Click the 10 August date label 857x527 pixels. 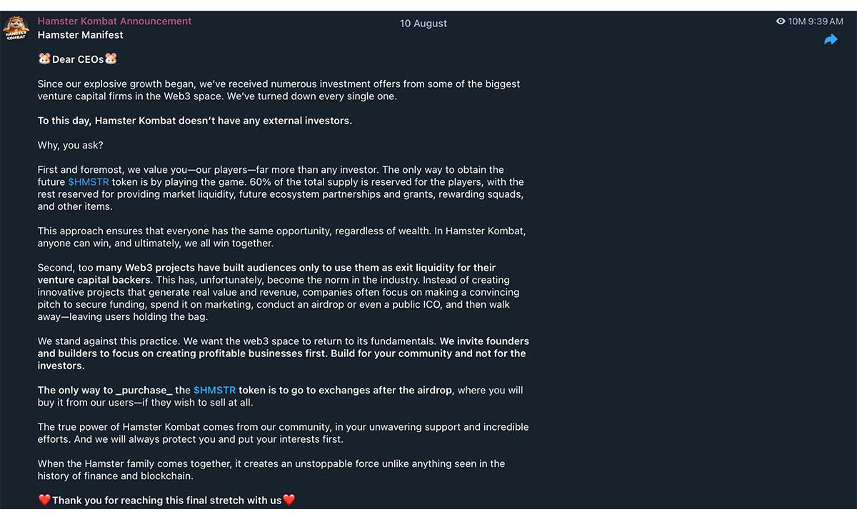(424, 24)
